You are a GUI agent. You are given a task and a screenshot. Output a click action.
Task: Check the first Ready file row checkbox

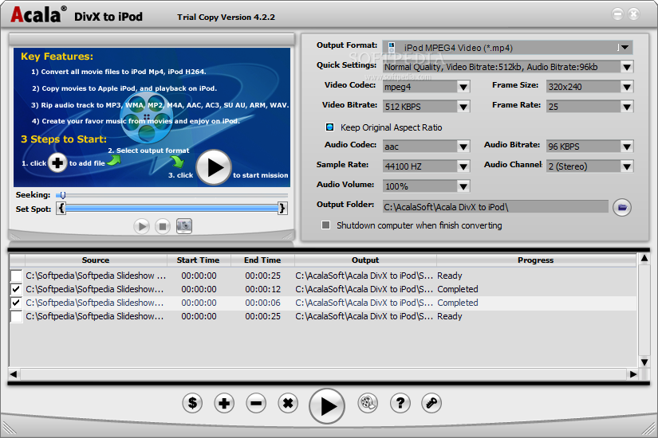pyautogui.click(x=17, y=276)
